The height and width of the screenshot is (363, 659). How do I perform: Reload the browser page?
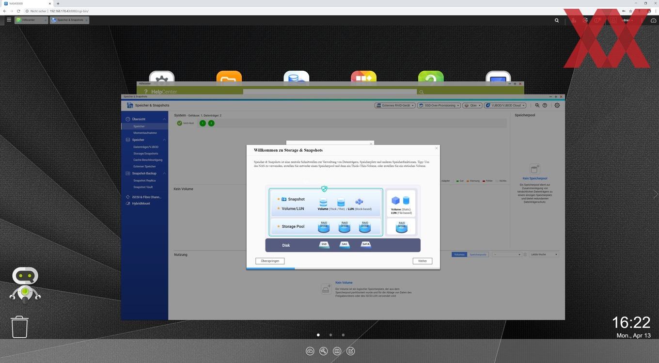tap(18, 11)
